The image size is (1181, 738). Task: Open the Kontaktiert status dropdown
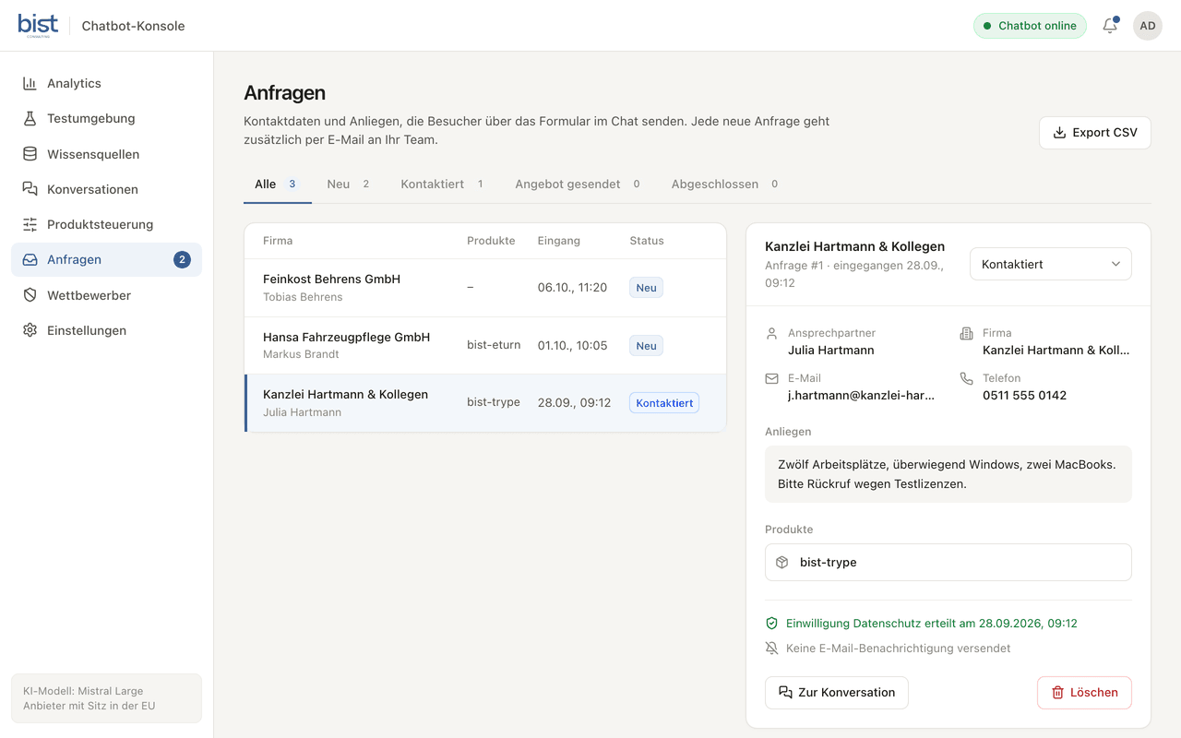(1051, 264)
